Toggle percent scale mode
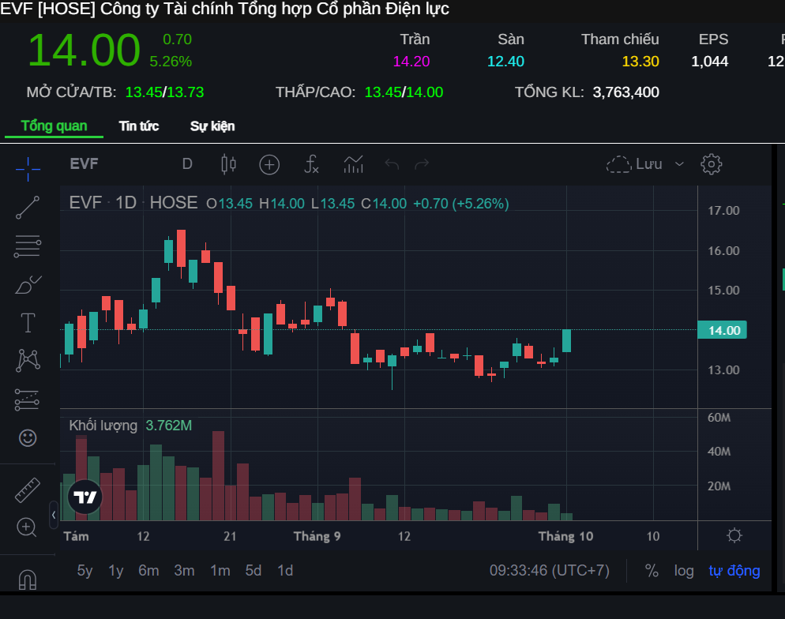Screen dimensions: 785x619 tap(652, 571)
